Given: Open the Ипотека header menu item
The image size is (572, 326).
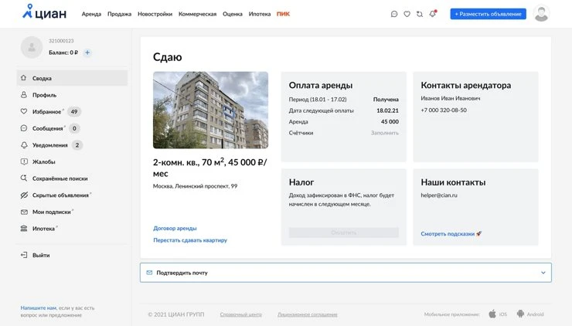Looking at the screenshot, I should tap(260, 14).
